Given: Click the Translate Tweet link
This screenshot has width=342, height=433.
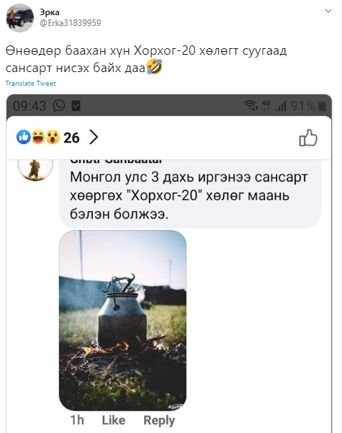Looking at the screenshot, I should pyautogui.click(x=31, y=84).
